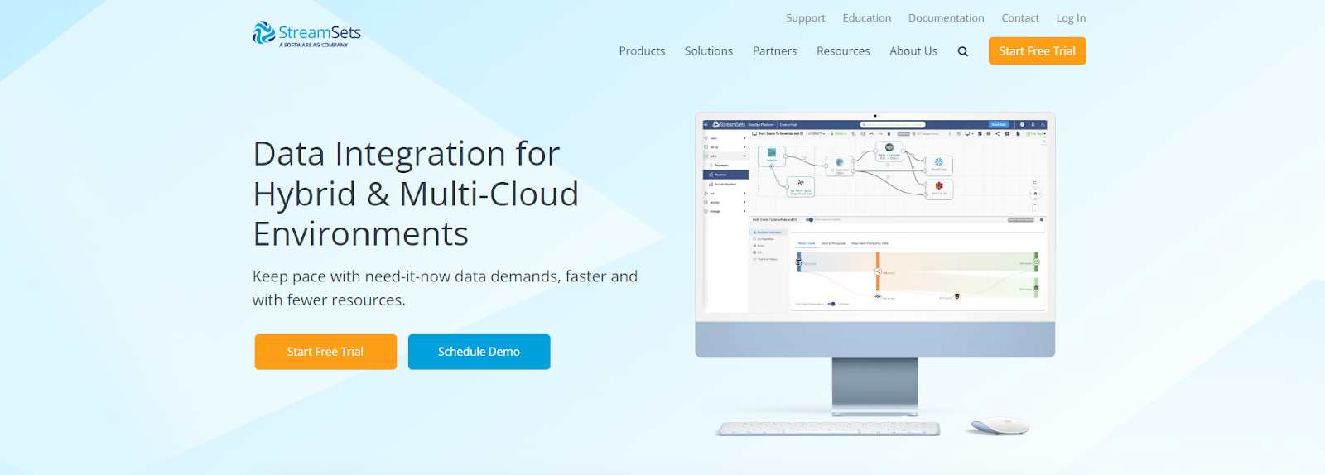Open the StreamSets logo home link
The image size is (1325, 475).
[307, 34]
